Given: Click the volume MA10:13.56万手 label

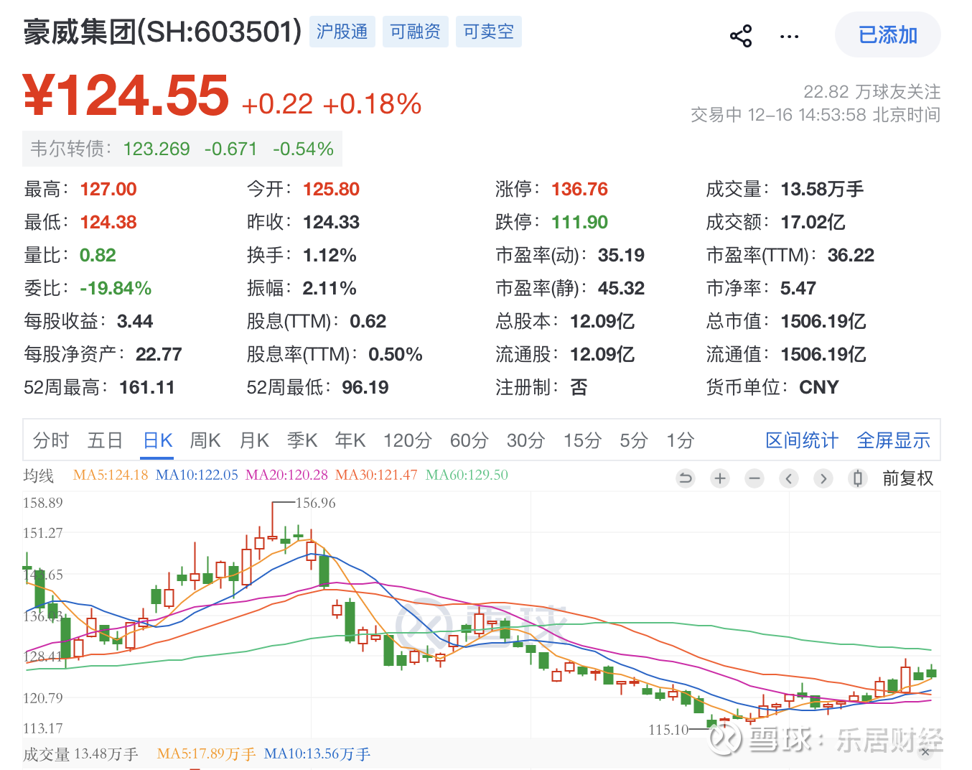Looking at the screenshot, I should point(317,754).
